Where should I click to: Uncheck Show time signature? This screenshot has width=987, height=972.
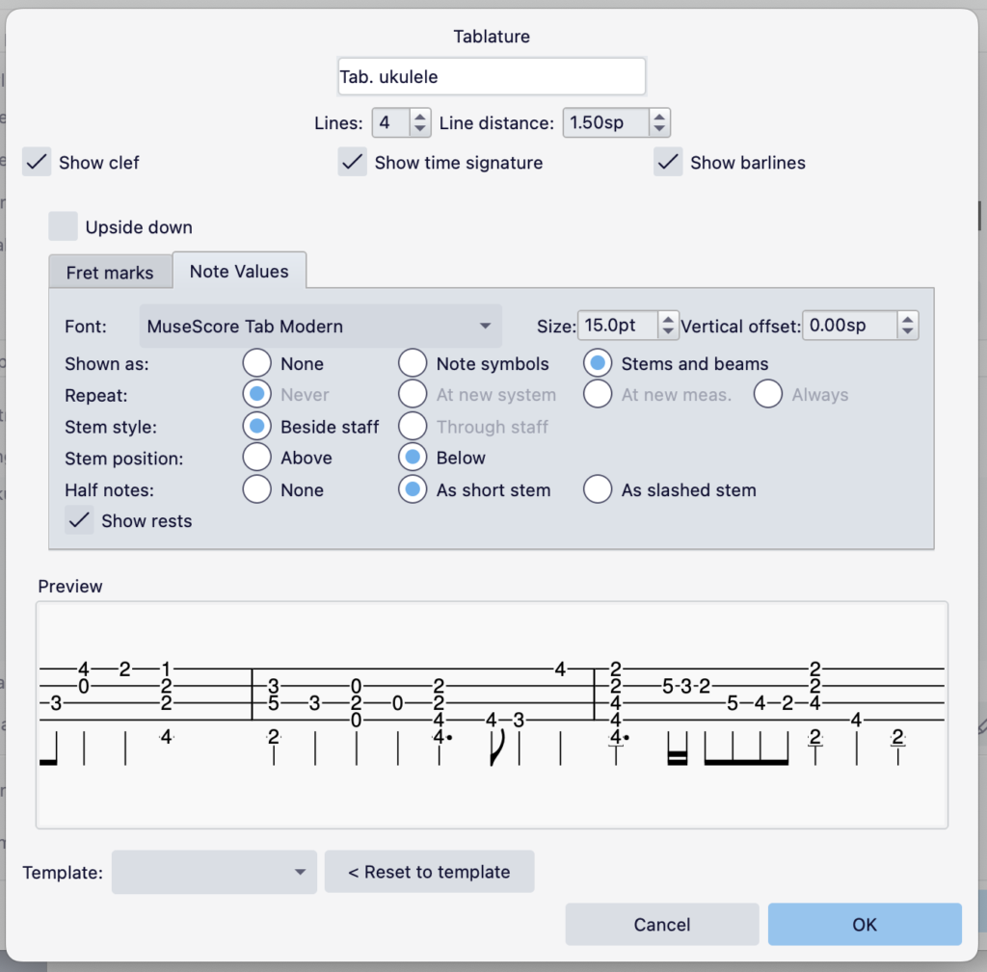[x=353, y=162]
